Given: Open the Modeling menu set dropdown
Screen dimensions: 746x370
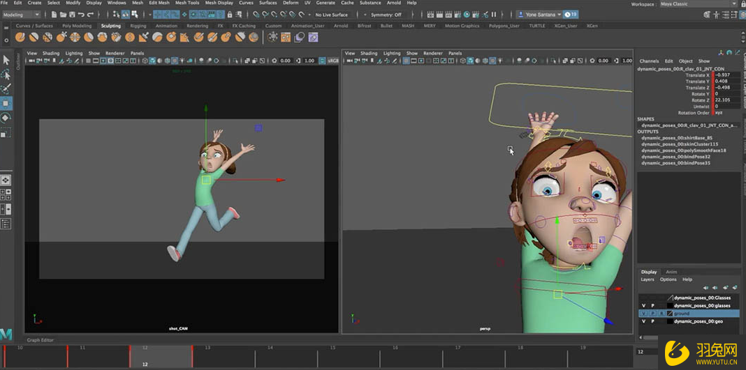Looking at the screenshot, I should tap(22, 15).
